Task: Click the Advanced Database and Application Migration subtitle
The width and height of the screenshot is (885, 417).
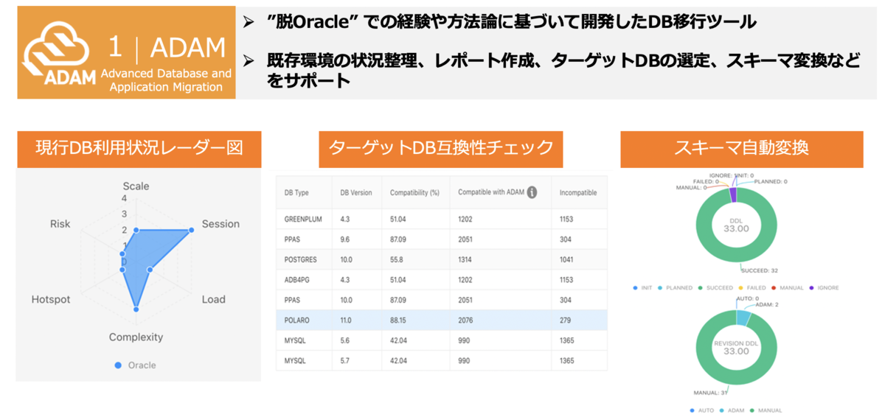Action: pyautogui.click(x=167, y=80)
